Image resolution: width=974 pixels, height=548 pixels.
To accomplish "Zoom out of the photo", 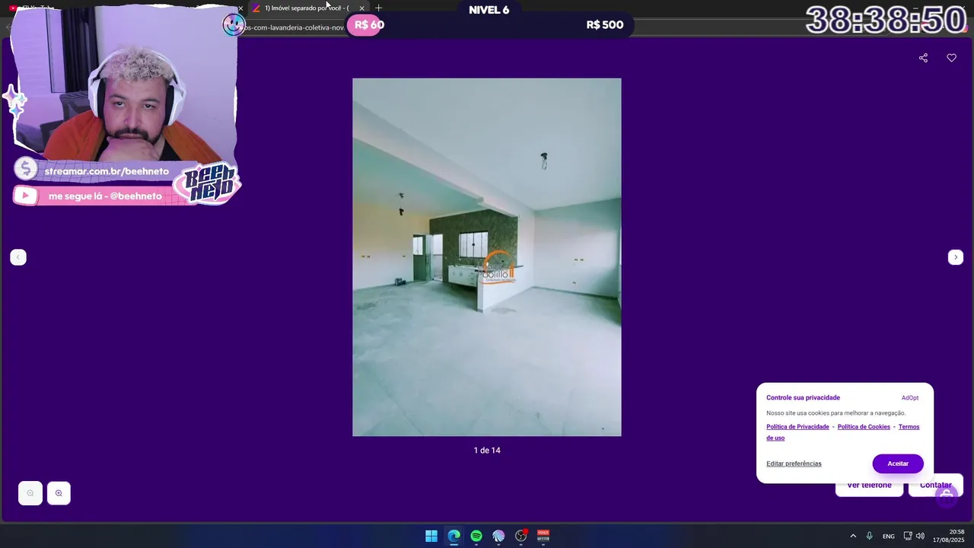I will point(30,493).
